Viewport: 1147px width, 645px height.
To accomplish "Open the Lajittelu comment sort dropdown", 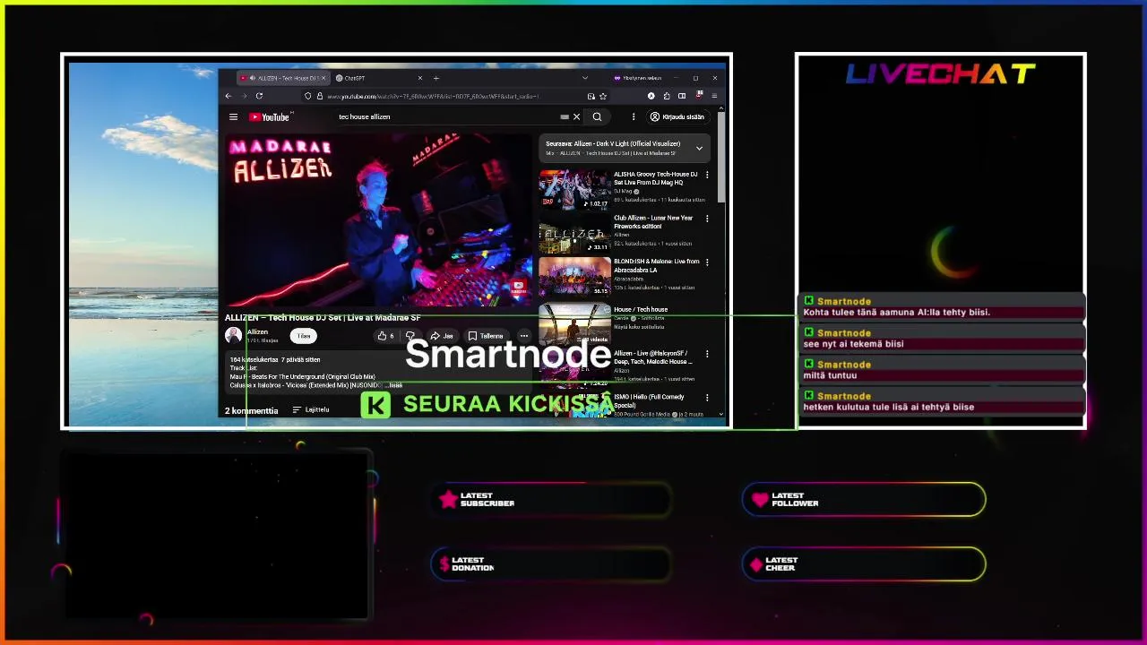I will pyautogui.click(x=311, y=409).
